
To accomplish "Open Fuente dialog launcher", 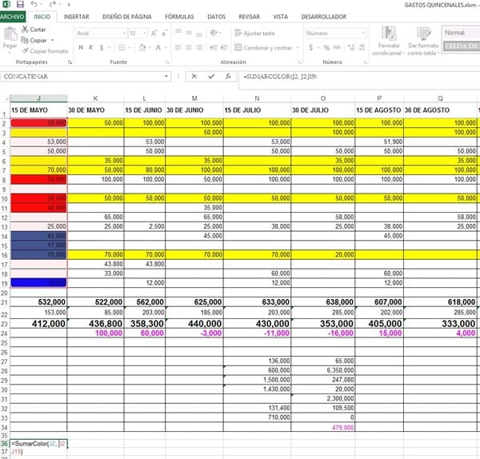I will (x=167, y=62).
